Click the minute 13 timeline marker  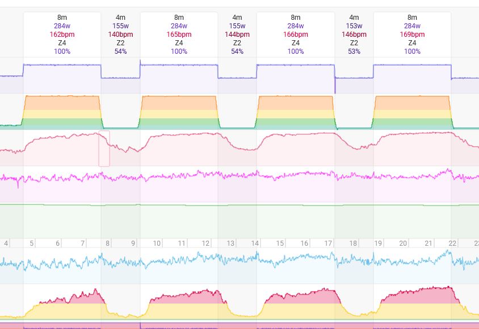click(230, 243)
